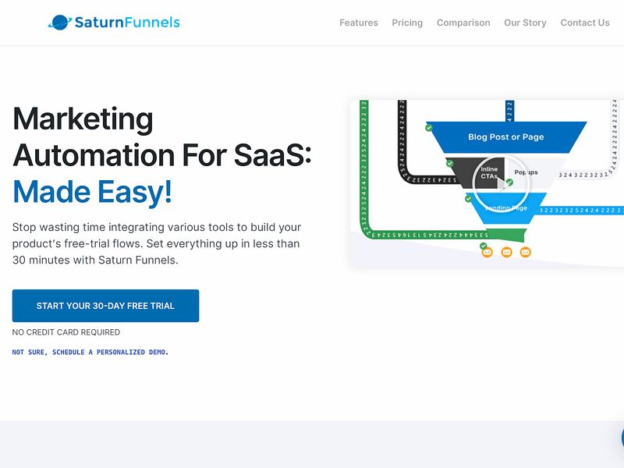The image size is (624, 468).
Task: Click the last orange email envelope icon
Action: coord(525,252)
